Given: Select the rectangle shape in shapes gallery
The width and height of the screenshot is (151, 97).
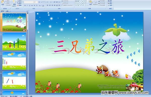Looking at the screenshot, I should click(x=84, y=1).
